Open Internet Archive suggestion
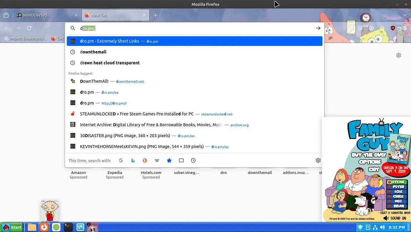 195,125
